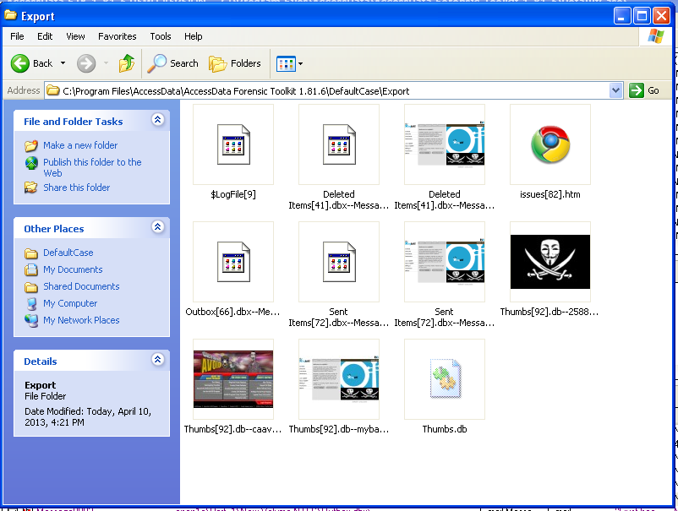Collapse the Details panel
Image resolution: width=678 pixels, height=511 pixels.
click(x=157, y=361)
